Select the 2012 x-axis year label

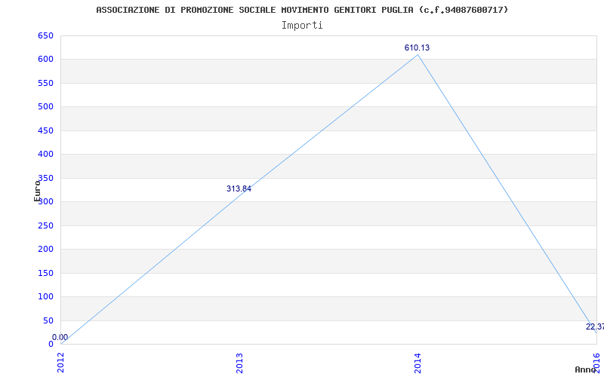61,362
